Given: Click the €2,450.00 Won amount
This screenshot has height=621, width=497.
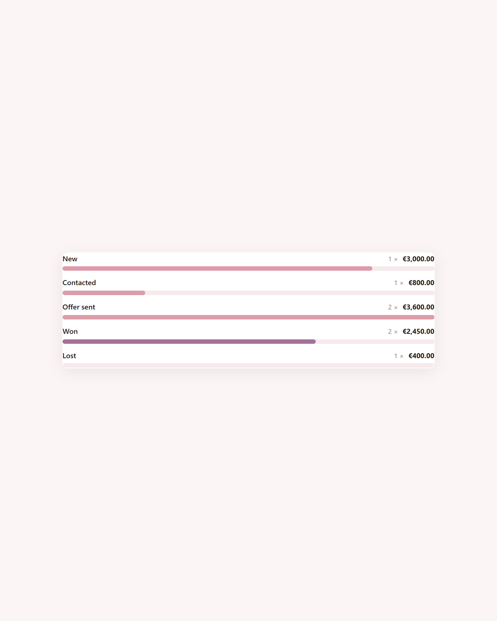Looking at the screenshot, I should point(418,331).
